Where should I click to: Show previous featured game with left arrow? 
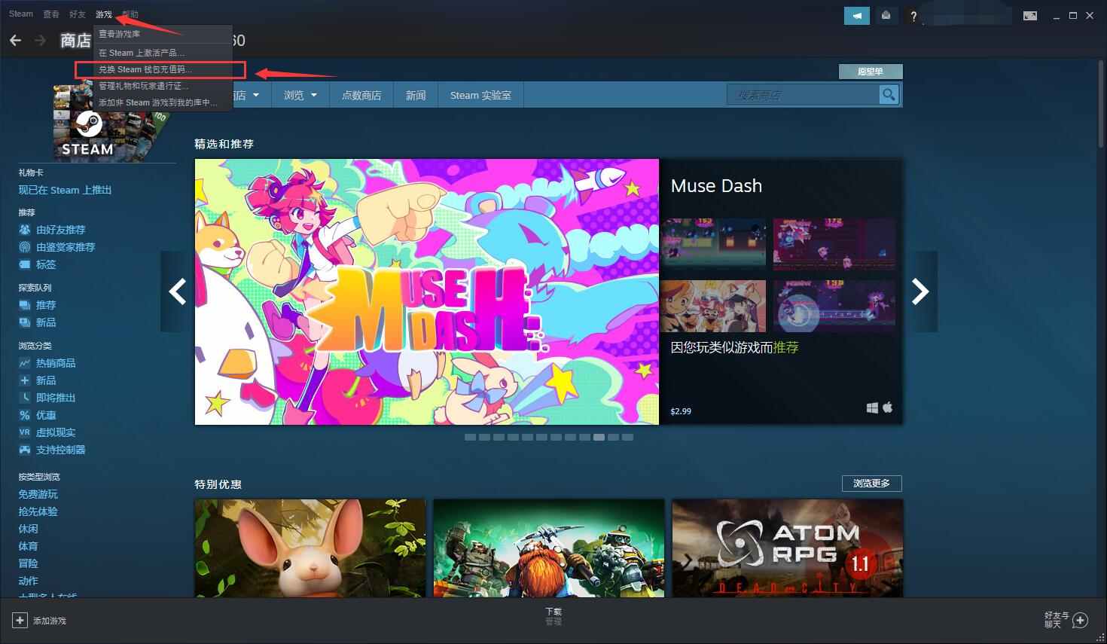pos(178,291)
